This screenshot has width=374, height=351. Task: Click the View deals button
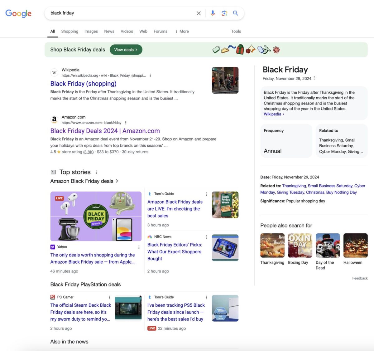pyautogui.click(x=126, y=49)
